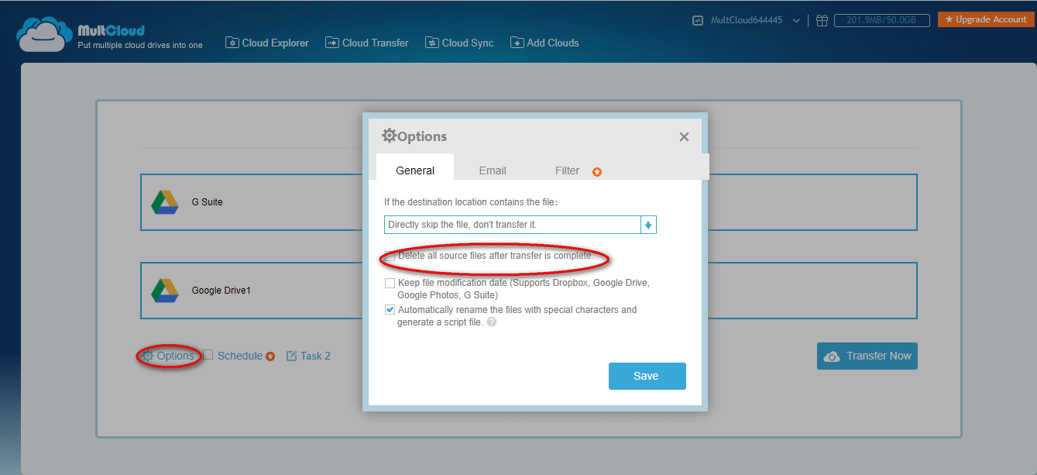Open Cloud Sync
The width and height of the screenshot is (1037, 475).
tap(459, 43)
